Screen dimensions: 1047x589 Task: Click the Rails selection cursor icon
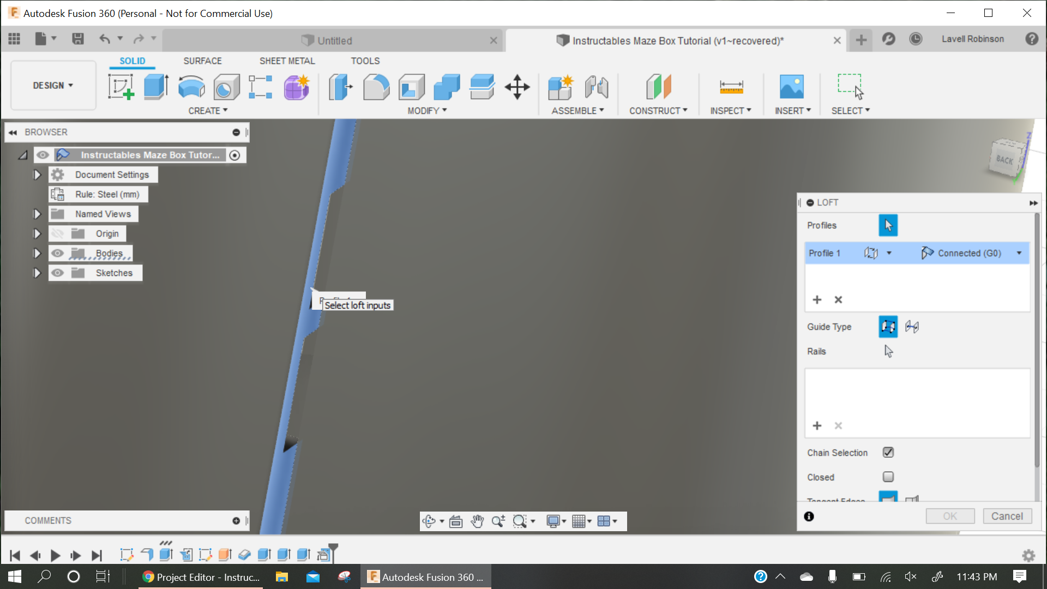point(888,351)
